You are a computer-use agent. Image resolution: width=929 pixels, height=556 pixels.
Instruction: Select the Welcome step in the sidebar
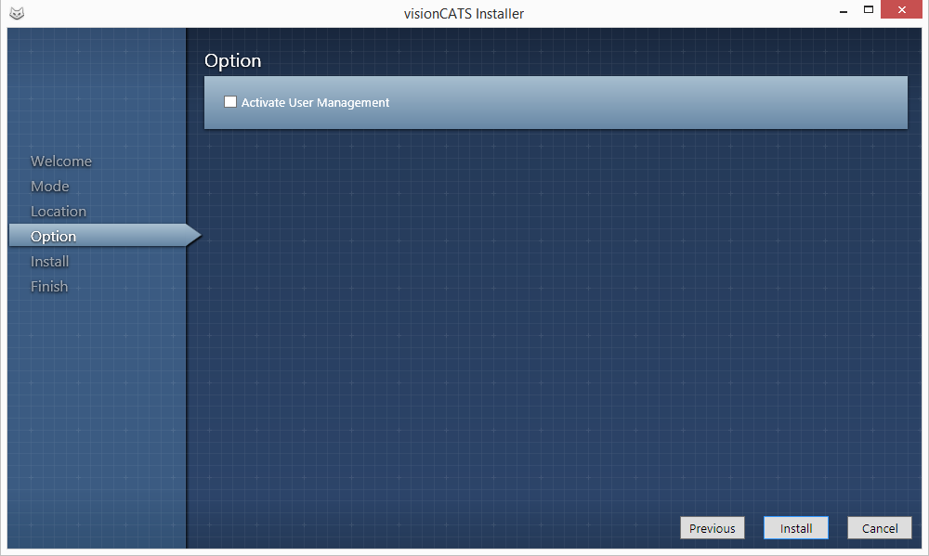pos(61,162)
